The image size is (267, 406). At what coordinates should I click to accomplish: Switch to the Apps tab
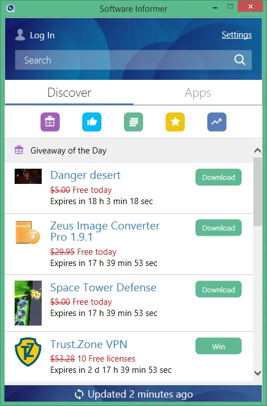tap(198, 93)
